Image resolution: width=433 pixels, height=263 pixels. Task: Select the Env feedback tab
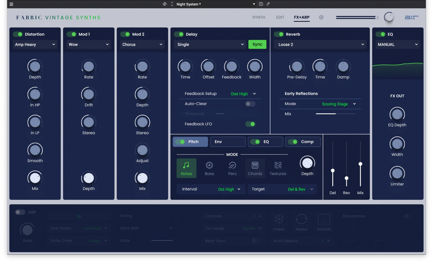click(x=228, y=142)
